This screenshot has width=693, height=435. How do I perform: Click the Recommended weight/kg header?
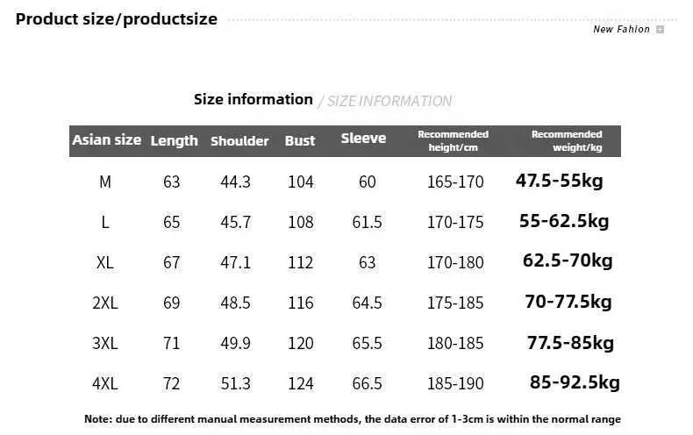click(x=567, y=140)
